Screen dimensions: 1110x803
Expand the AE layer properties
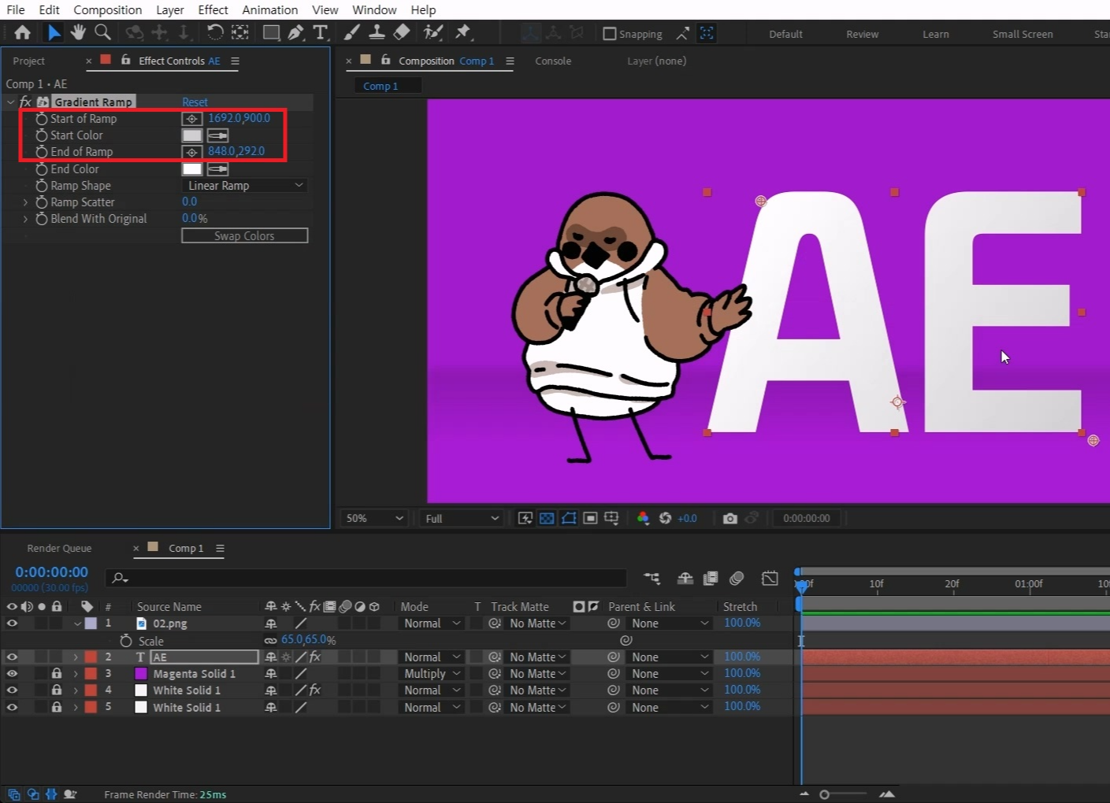coord(76,657)
